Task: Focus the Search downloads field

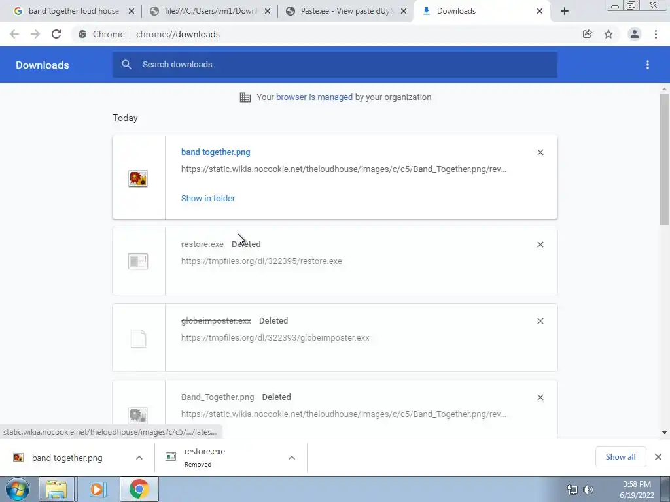Action: 334,65
